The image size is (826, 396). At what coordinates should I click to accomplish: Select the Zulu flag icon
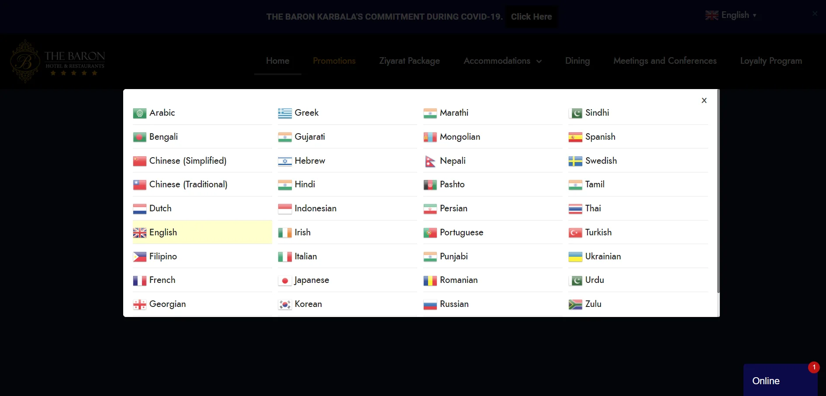point(575,305)
